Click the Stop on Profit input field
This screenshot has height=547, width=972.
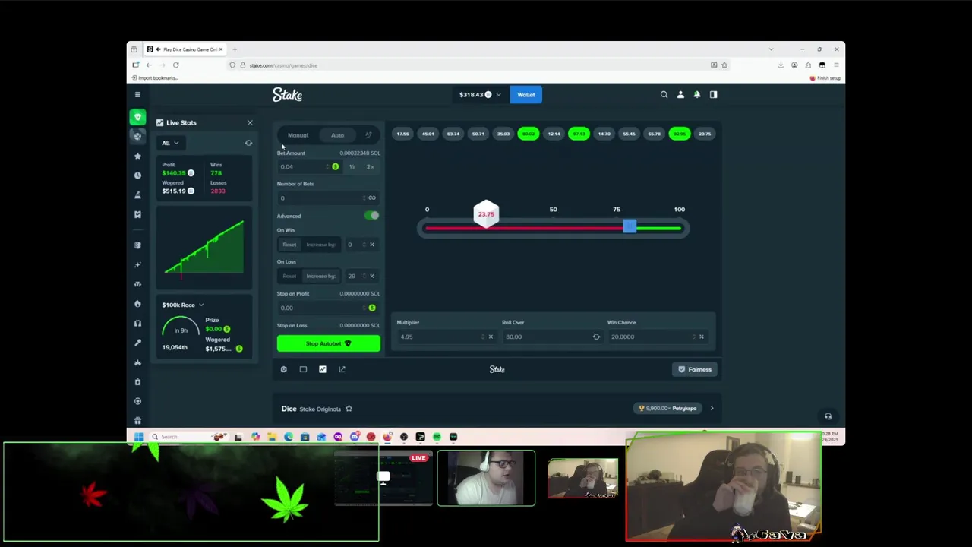coord(328,308)
